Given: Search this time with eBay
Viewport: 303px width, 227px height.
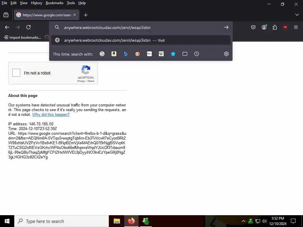Looking at the screenshot, I should pyautogui.click(x=149, y=54).
